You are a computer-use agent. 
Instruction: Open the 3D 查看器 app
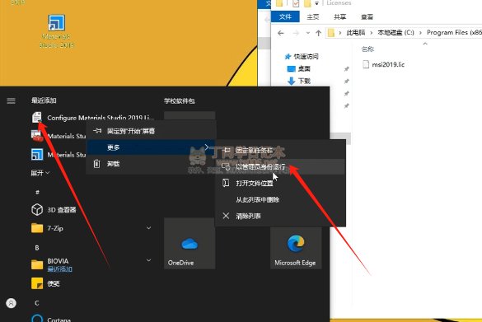click(x=54, y=210)
